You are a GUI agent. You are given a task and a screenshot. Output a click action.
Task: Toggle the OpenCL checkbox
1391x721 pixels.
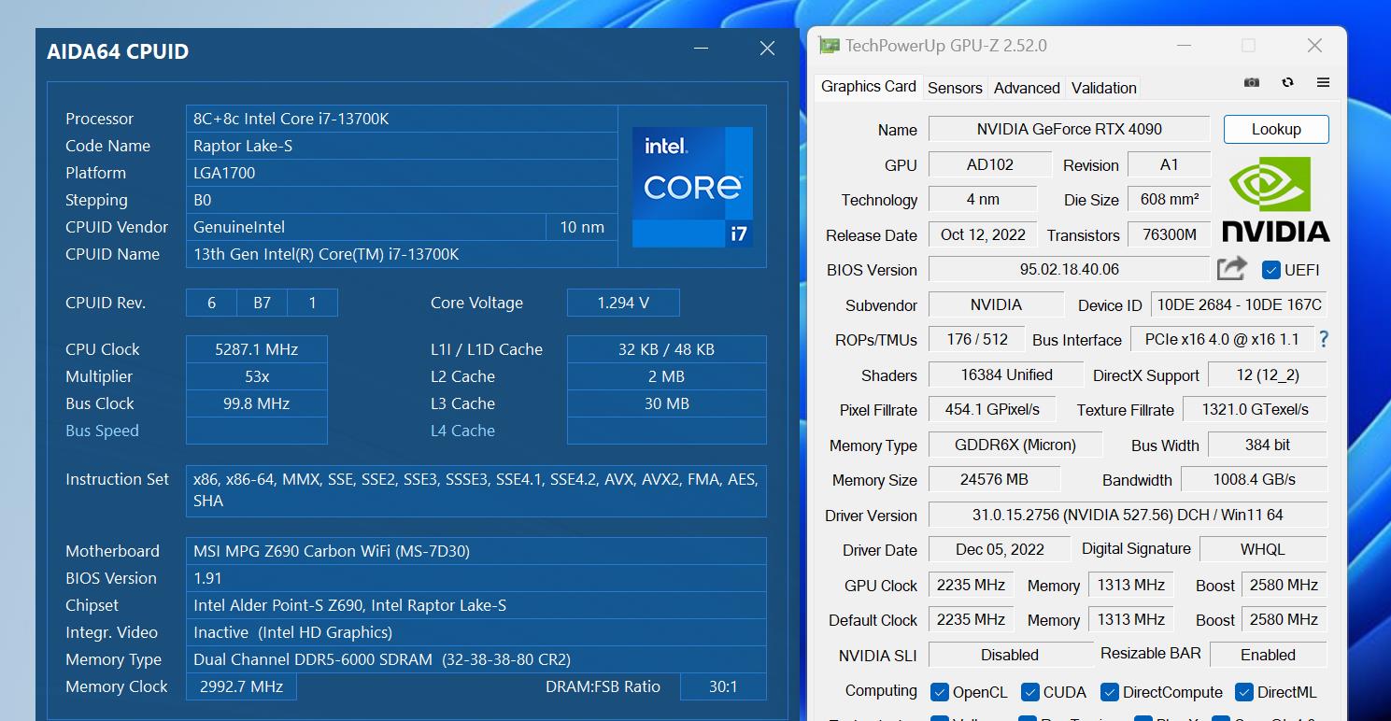939,692
